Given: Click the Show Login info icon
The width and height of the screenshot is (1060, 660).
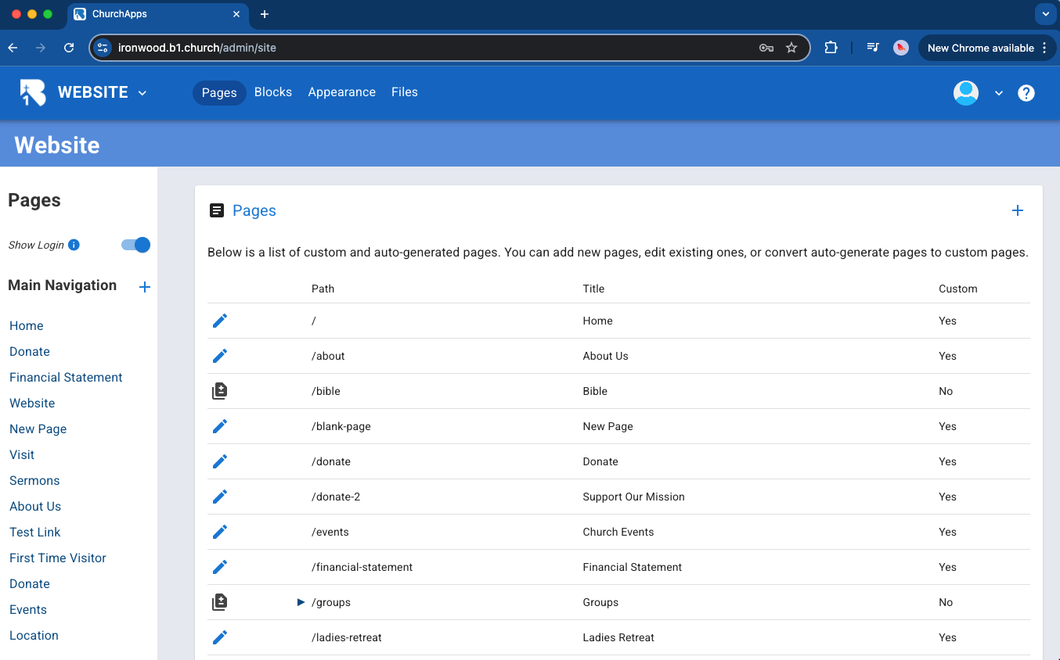Looking at the screenshot, I should 74,245.
